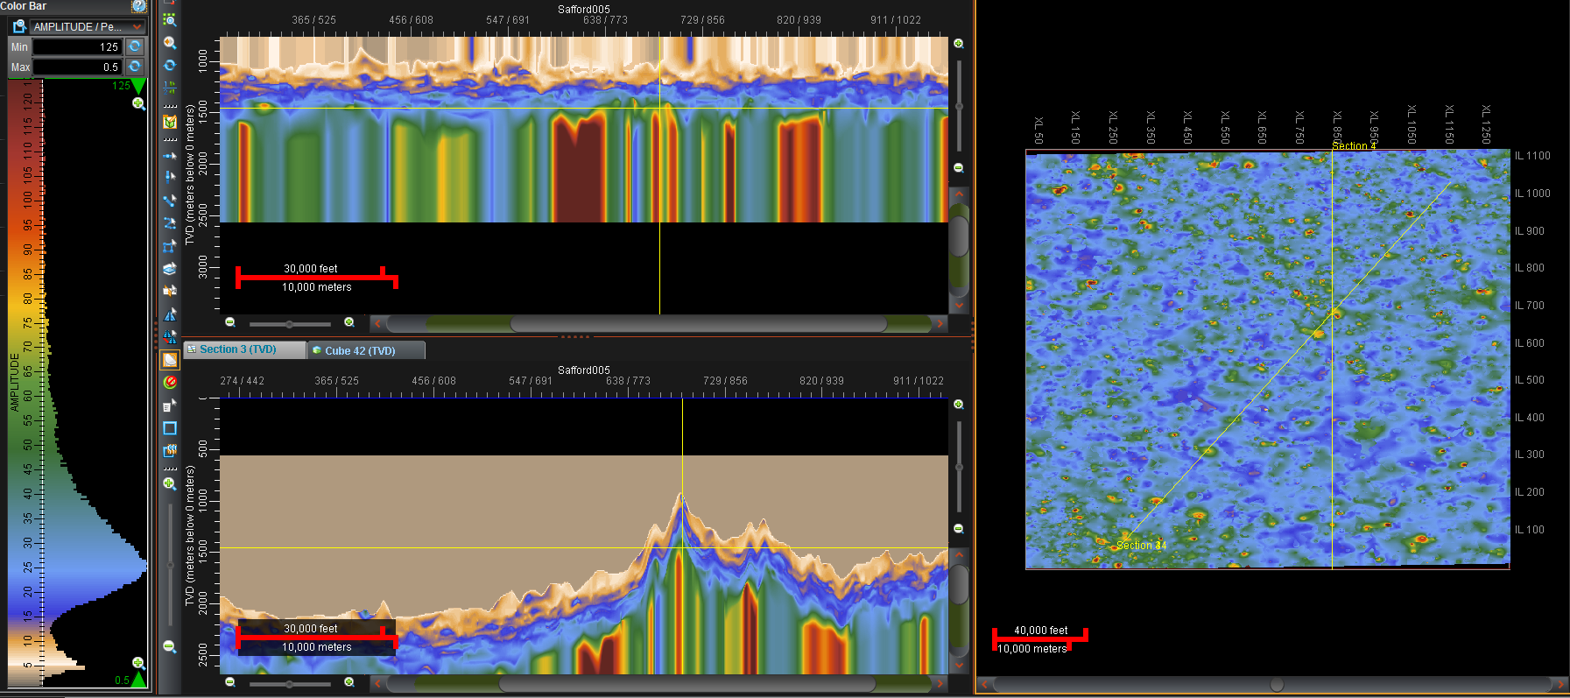This screenshot has width=1570, height=698.
Task: Select the zoom-to-area tool with green dots
Action: [x=170, y=20]
